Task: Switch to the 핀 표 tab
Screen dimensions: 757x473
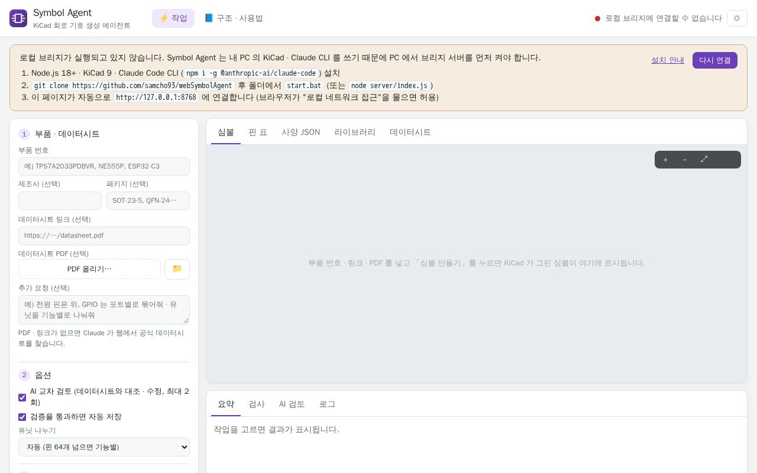Action: point(258,132)
